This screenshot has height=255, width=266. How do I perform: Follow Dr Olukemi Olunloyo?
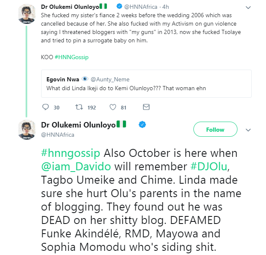(215, 130)
